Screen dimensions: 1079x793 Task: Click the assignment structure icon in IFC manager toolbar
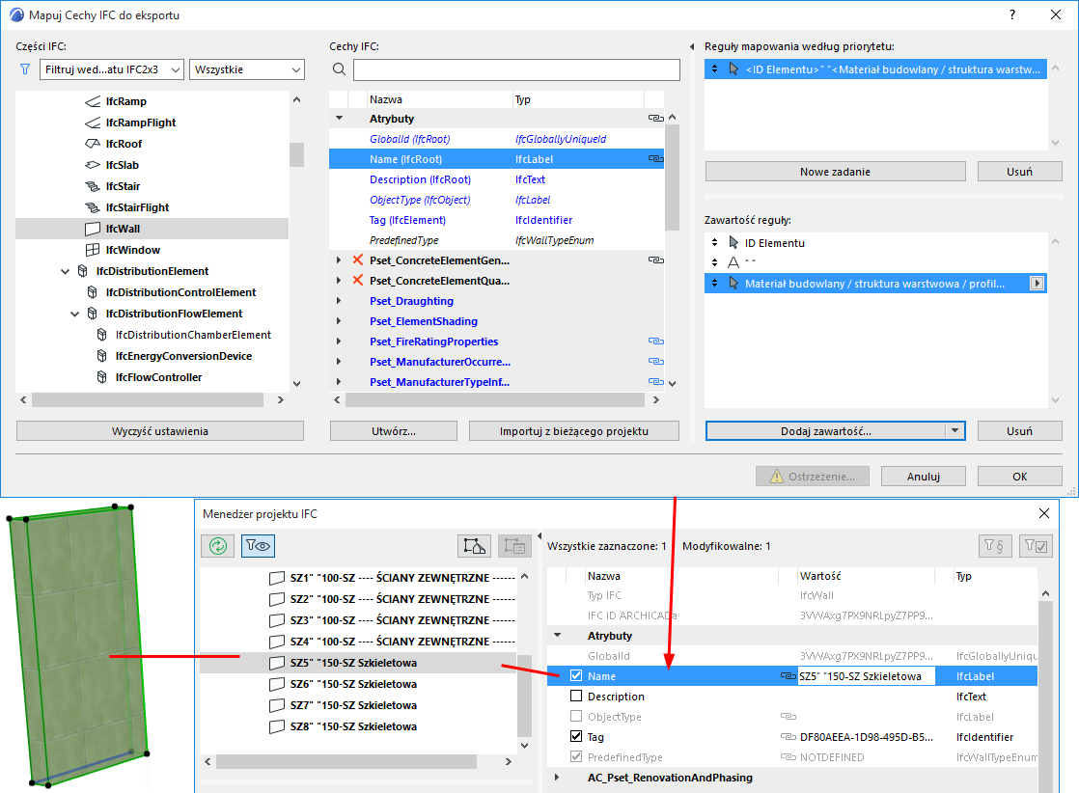pyautogui.click(x=474, y=546)
